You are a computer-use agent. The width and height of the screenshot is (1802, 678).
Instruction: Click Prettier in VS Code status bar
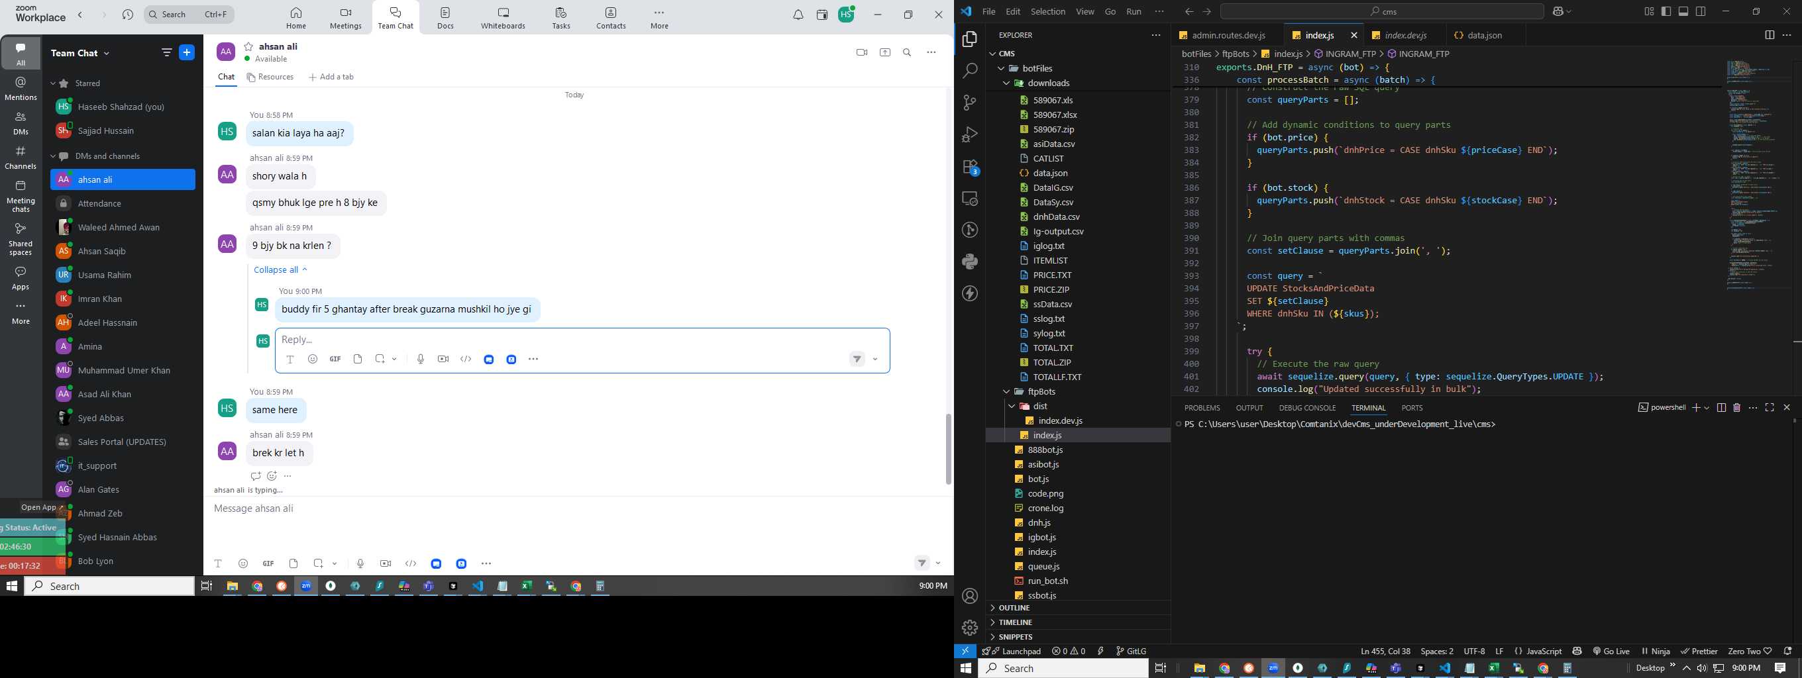[x=1699, y=652]
